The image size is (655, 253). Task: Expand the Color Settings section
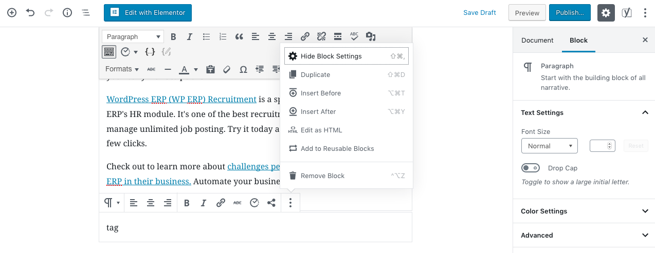point(585,211)
